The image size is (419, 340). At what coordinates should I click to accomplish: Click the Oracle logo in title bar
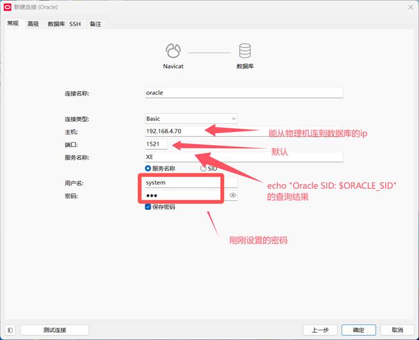click(x=7, y=7)
